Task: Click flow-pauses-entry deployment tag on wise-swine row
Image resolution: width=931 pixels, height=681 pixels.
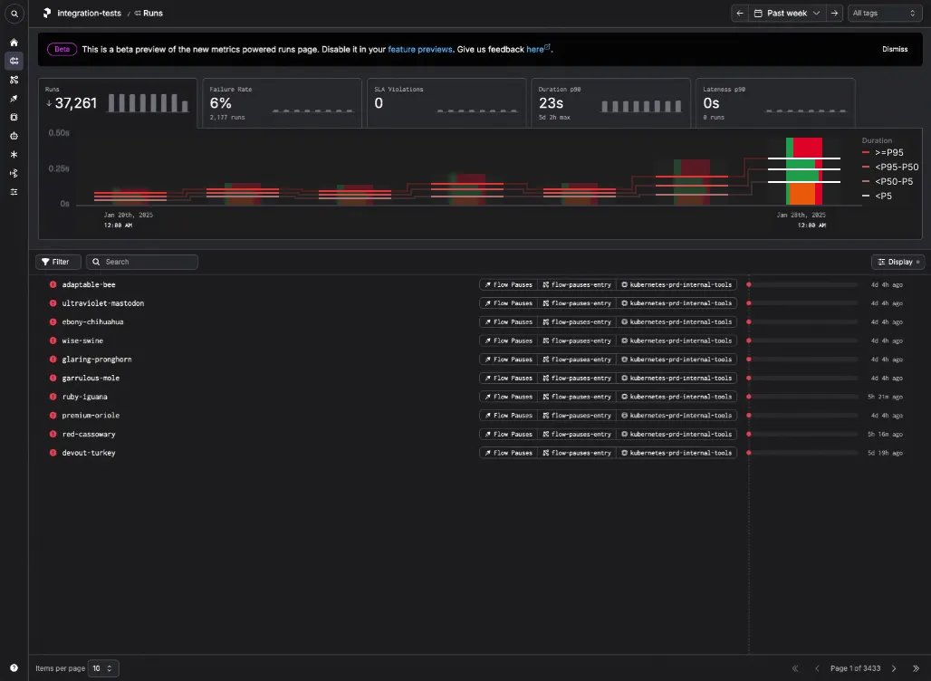Action: pyautogui.click(x=577, y=340)
